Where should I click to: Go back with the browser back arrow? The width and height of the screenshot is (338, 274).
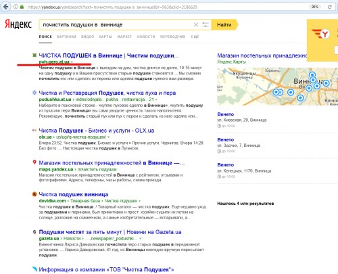click(5, 7)
